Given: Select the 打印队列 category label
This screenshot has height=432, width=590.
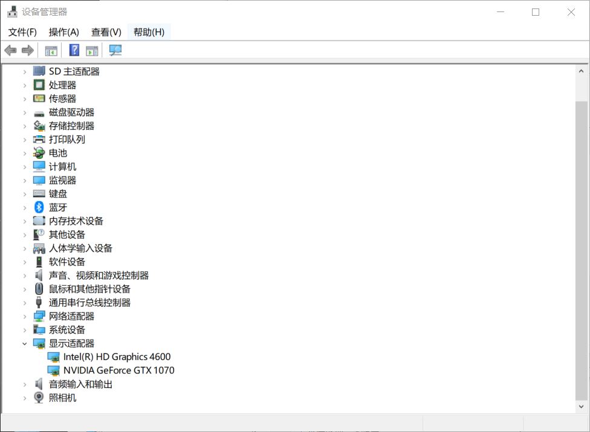Looking at the screenshot, I should click(67, 140).
